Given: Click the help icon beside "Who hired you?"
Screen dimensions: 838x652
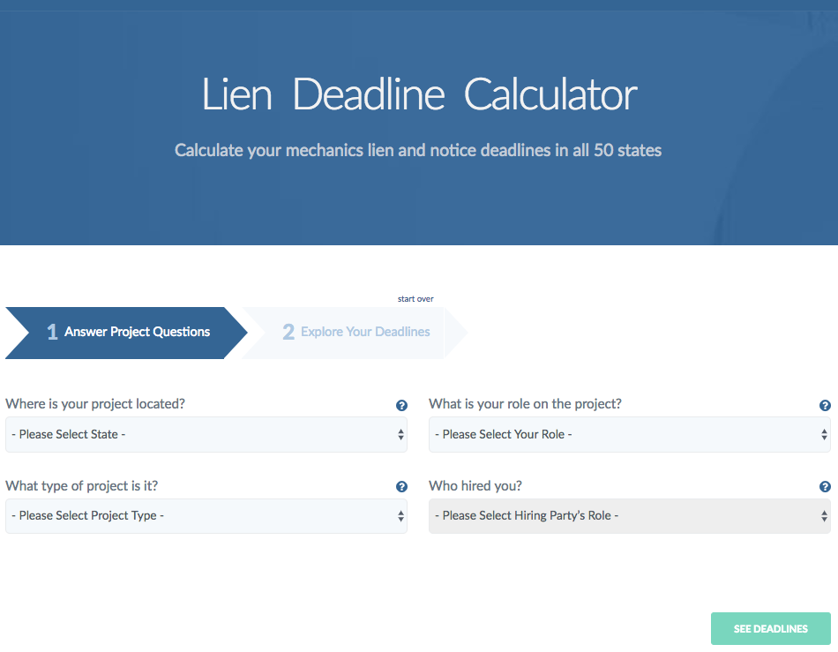Looking at the screenshot, I should tap(825, 486).
